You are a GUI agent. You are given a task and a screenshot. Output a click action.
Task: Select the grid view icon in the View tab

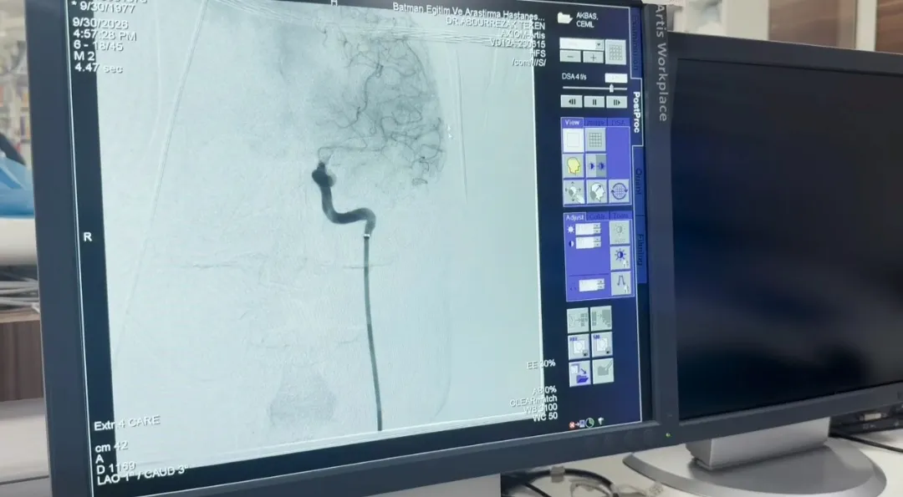(595, 139)
